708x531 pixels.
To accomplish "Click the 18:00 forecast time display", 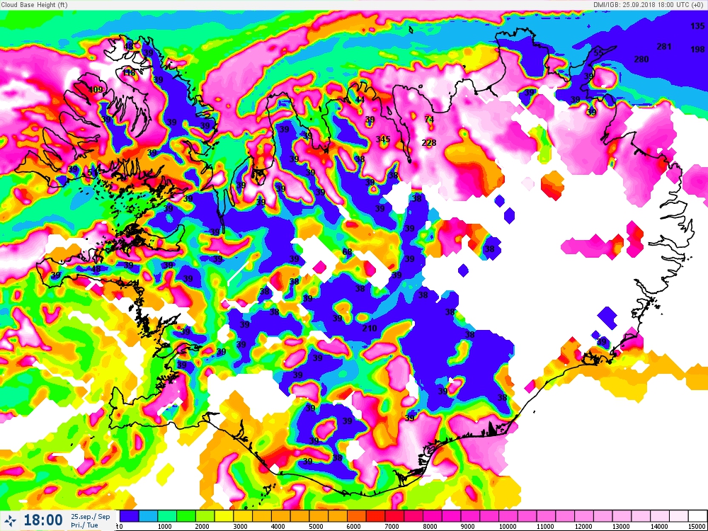I will click(43, 520).
